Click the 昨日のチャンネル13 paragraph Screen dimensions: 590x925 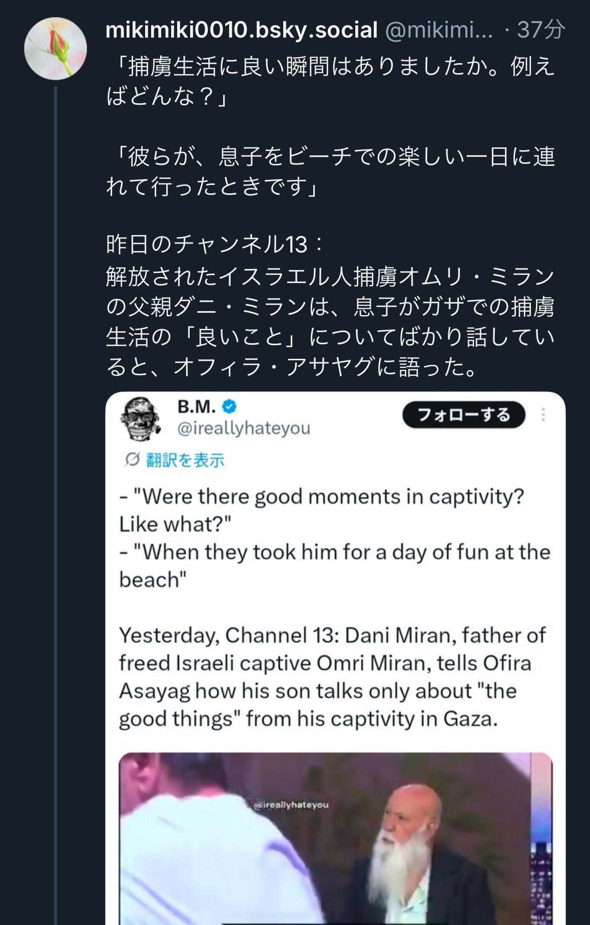[330, 306]
